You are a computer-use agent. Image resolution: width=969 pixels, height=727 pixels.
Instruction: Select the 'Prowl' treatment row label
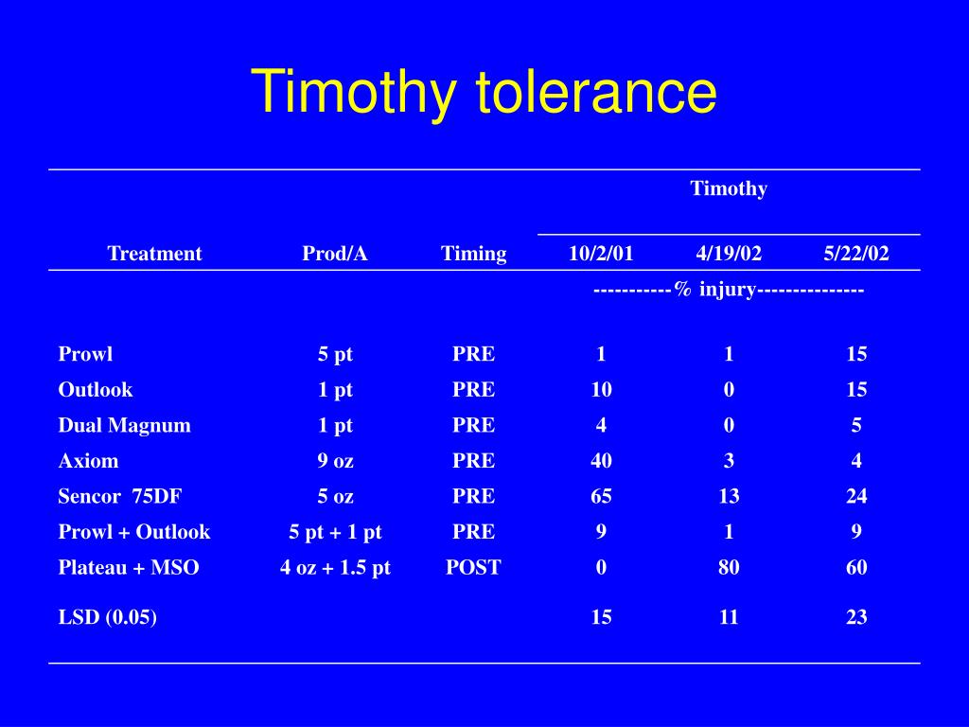(85, 354)
